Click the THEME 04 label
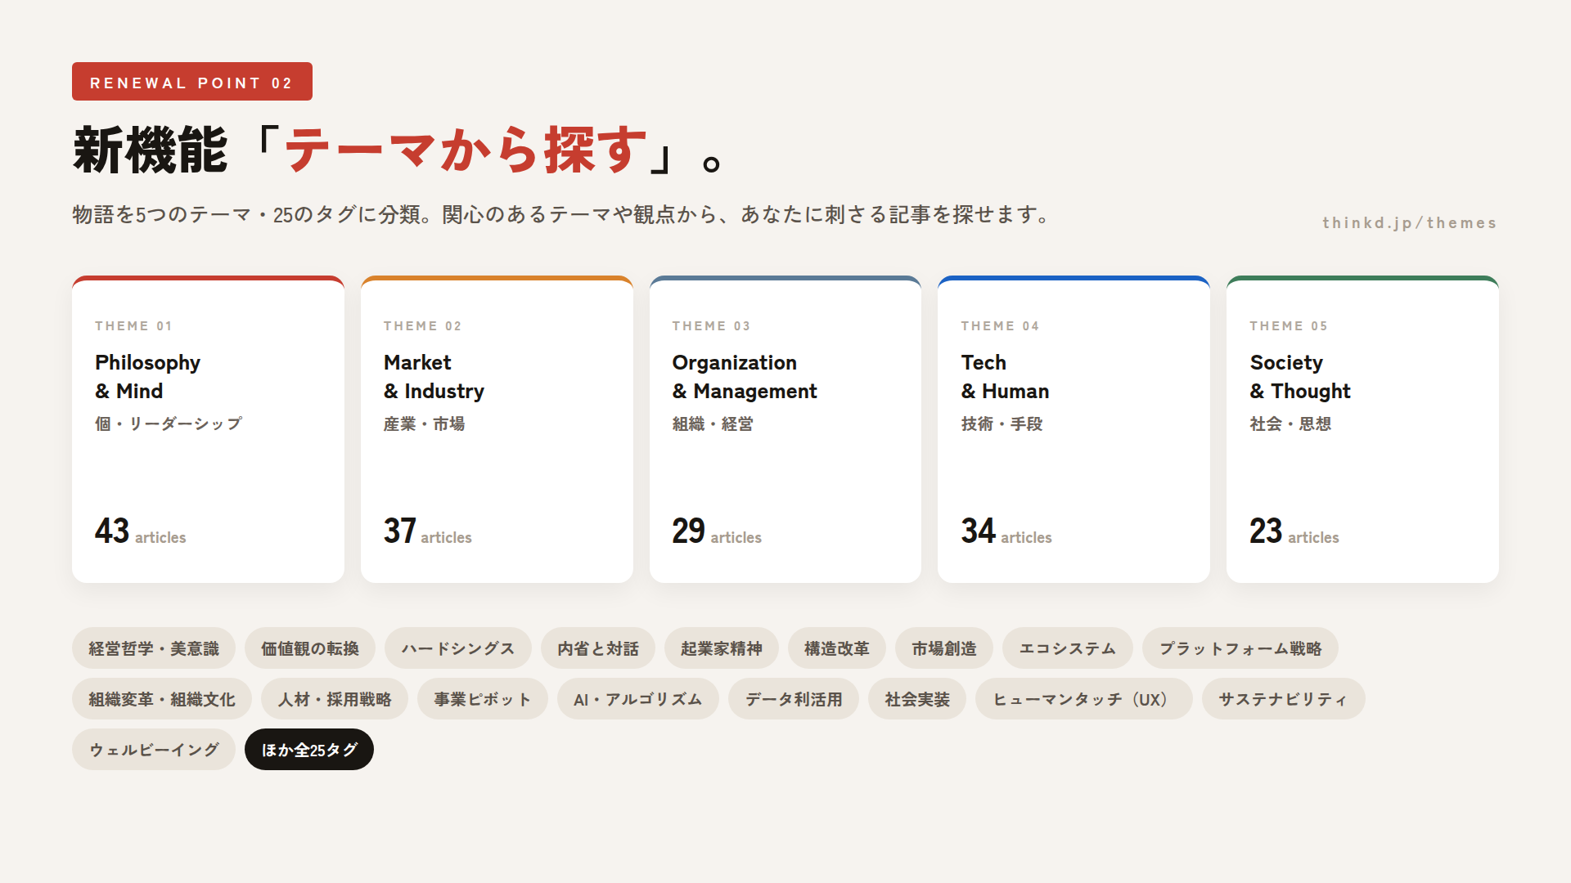Viewport: 1571px width, 883px height. click(1001, 326)
